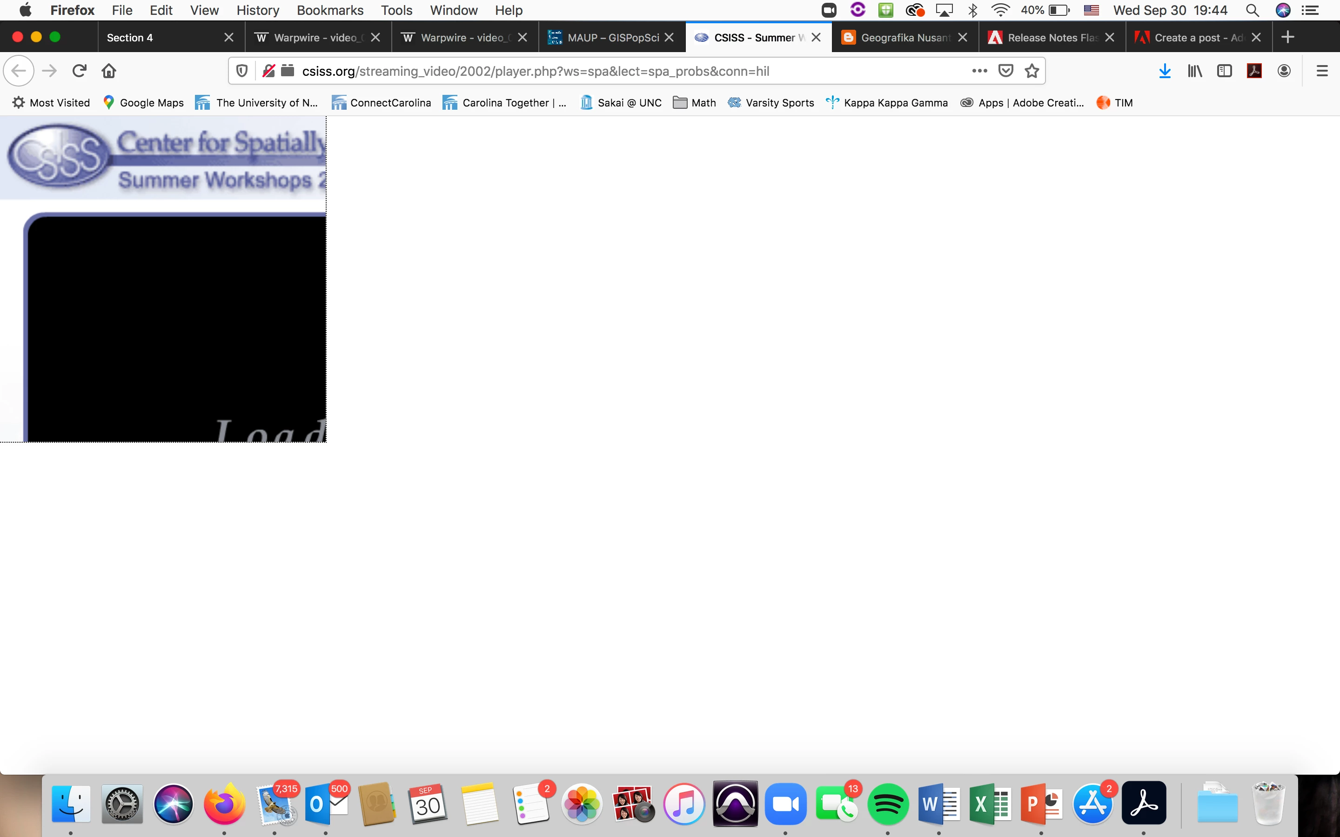
Task: Open the History menu in menu bar
Action: point(257,10)
